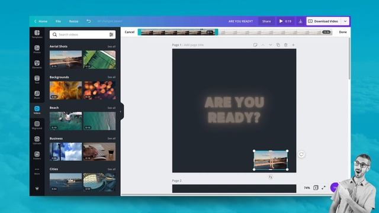This screenshot has height=213, width=379.
Task: Open the File menu
Action: pos(58,21)
